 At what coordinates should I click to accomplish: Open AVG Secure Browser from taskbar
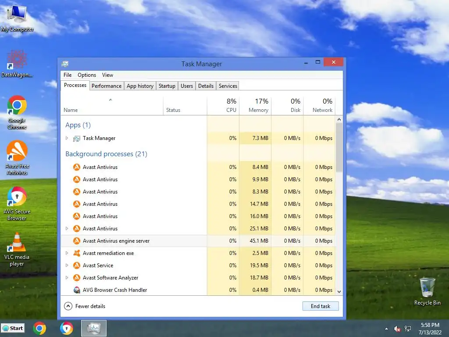point(67,328)
